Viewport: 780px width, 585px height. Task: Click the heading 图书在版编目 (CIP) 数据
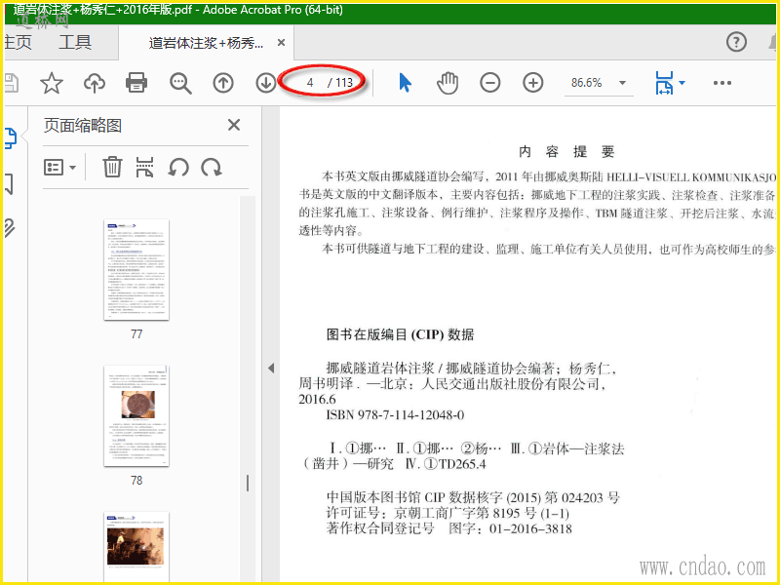400,334
